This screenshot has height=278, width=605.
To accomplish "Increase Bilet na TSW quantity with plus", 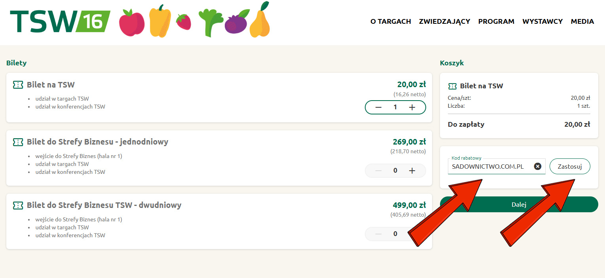I will point(412,107).
